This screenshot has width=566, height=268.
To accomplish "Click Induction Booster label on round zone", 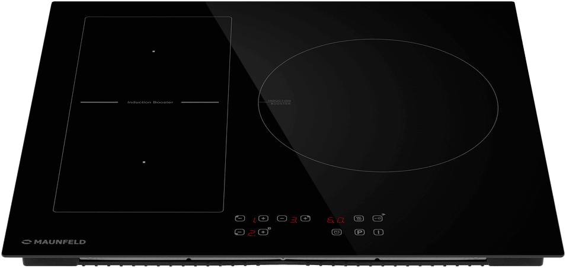I will click(x=279, y=102).
